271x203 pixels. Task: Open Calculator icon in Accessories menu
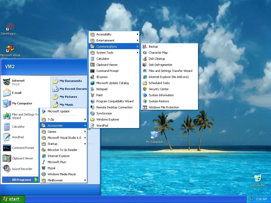[92, 59]
